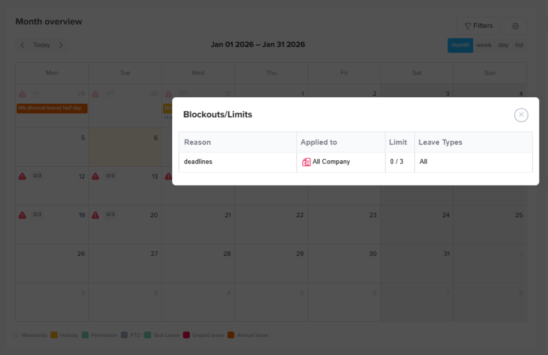Go to previous month with left chevron
The image size is (548, 355).
pyautogui.click(x=22, y=45)
